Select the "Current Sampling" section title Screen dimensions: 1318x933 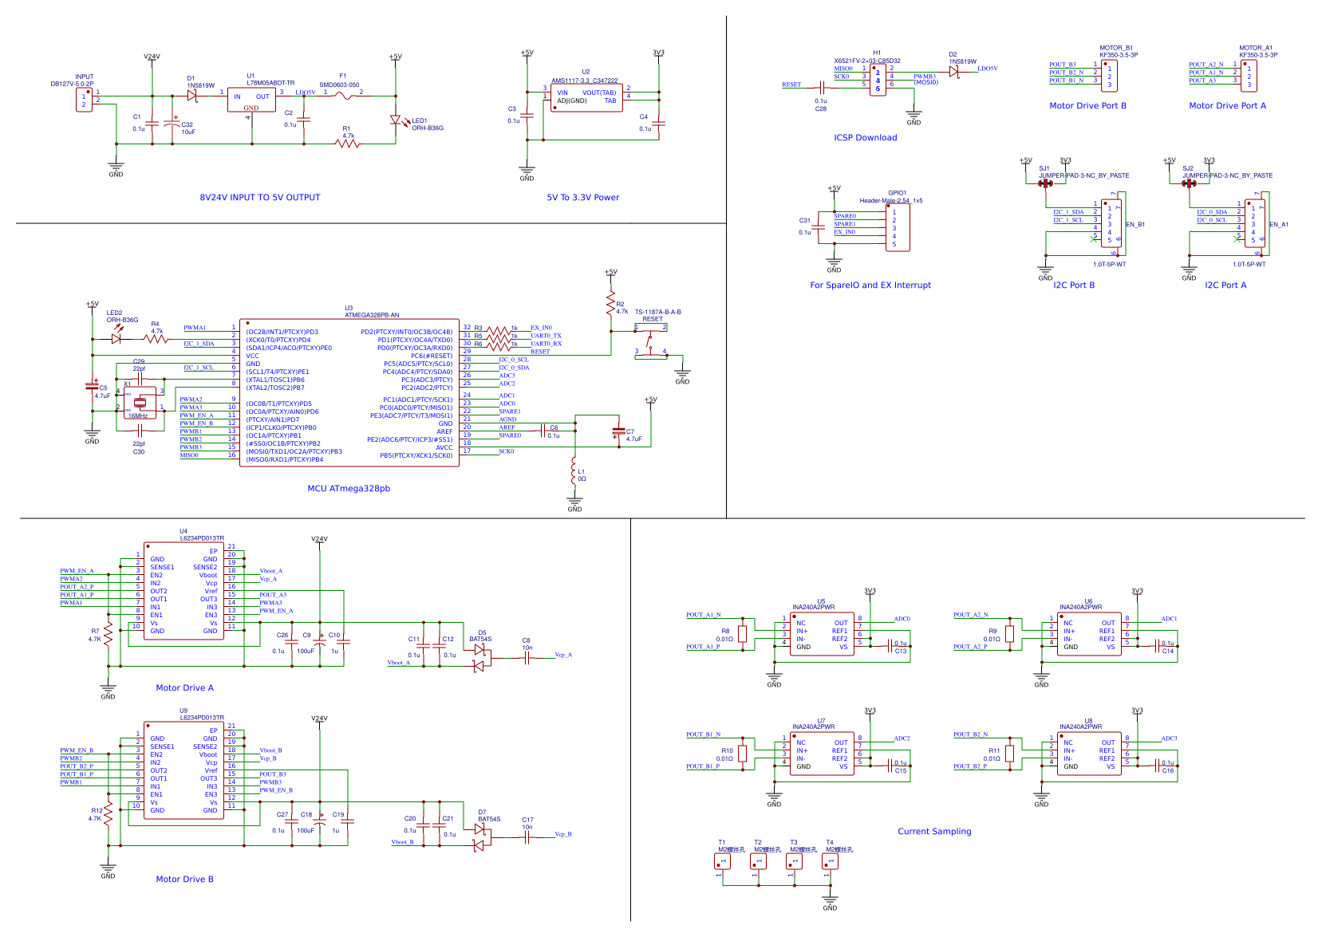tap(934, 832)
